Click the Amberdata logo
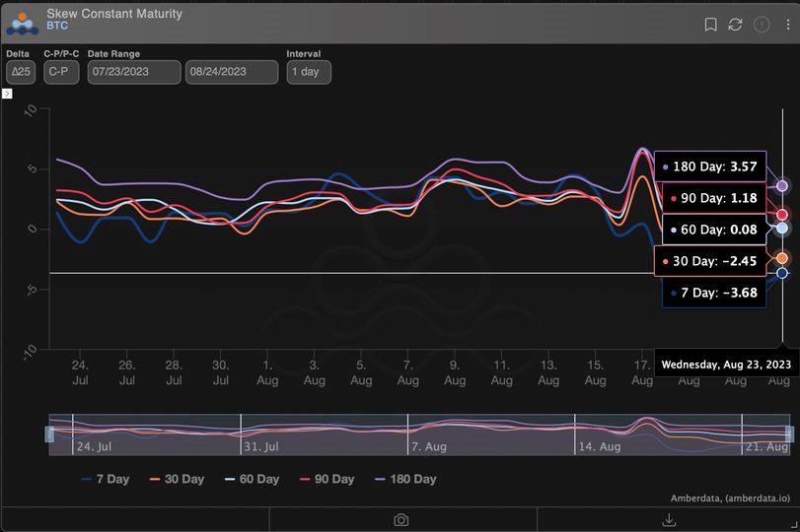Screen dimensions: 800x532 click(x=23, y=22)
